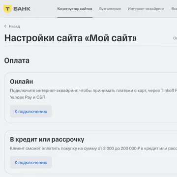Viewport: 177px width, 177px height.
Task: Click the Оплата section heading
Action: coord(17,60)
